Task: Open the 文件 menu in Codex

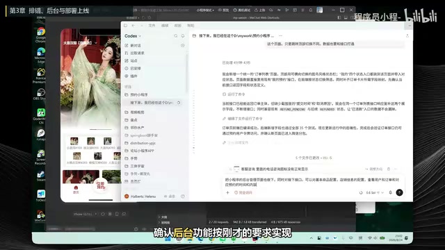Action: tap(152, 26)
